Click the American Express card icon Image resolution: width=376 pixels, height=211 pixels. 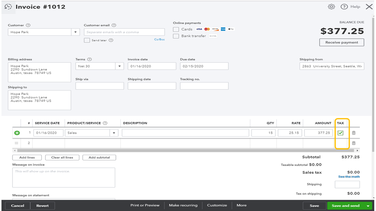click(223, 29)
